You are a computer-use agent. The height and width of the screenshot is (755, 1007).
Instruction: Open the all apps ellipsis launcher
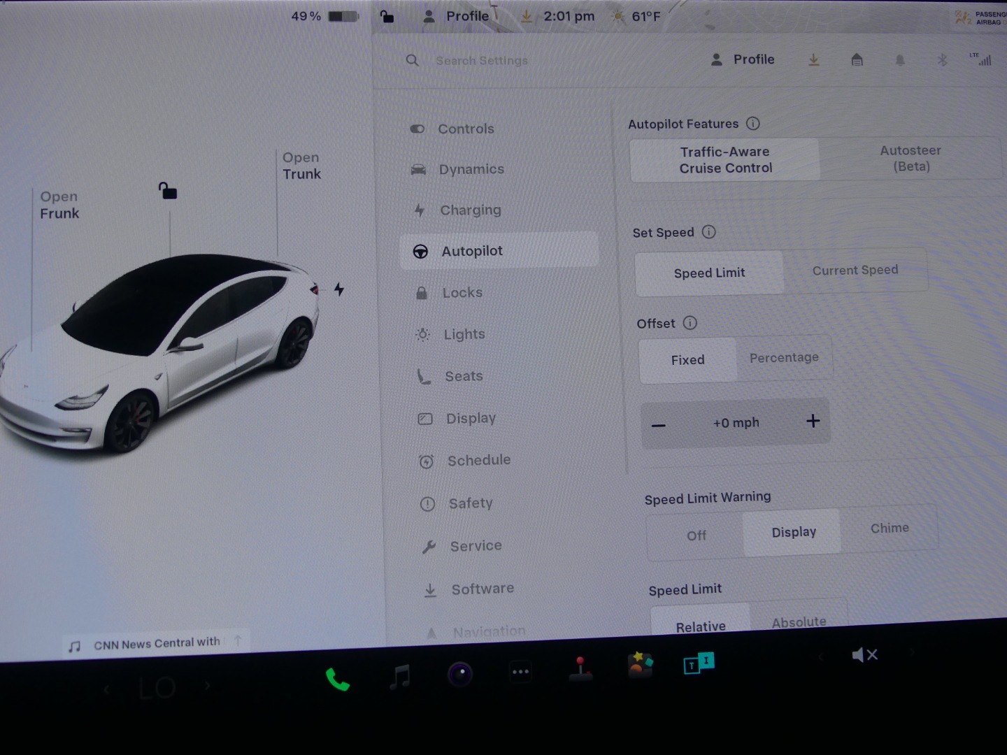[520, 672]
